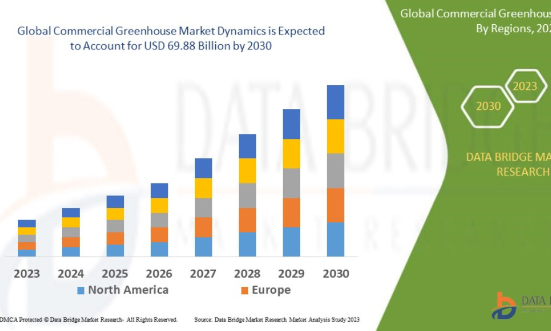Select the 2027 year label on the axis
Image resolution: width=551 pixels, height=331 pixels.
[x=203, y=274]
